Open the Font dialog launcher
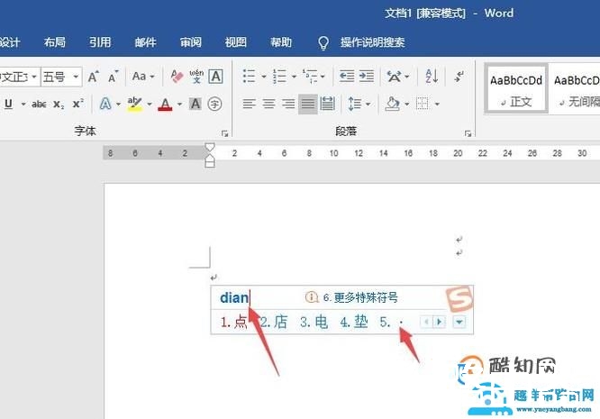Viewport: 600px width, 419px height. pos(225,133)
